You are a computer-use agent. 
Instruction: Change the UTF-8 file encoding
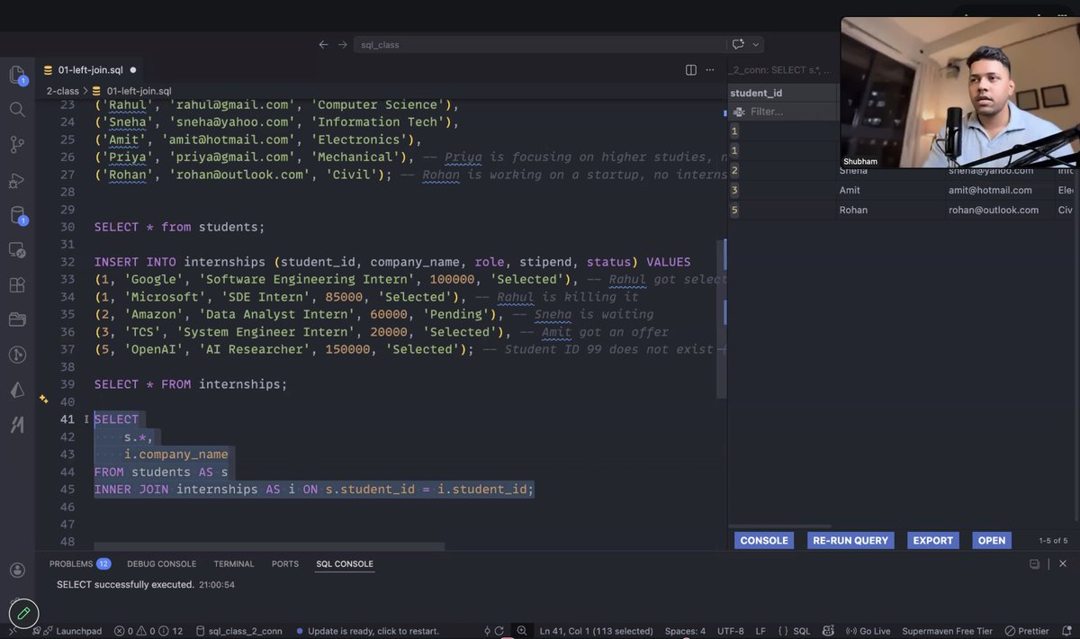click(731, 631)
